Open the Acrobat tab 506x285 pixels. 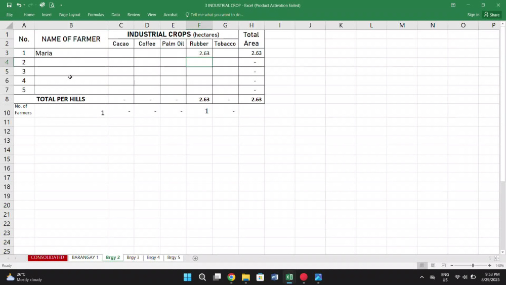171,15
